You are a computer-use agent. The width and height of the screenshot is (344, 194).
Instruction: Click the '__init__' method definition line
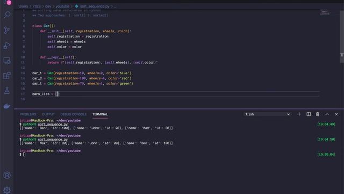tap(85, 31)
